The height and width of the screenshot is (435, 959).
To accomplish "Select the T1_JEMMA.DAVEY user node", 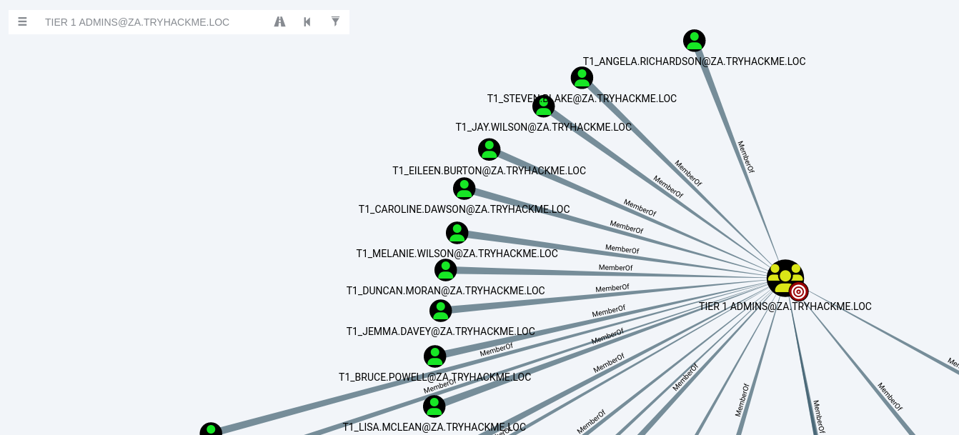I will [x=441, y=311].
